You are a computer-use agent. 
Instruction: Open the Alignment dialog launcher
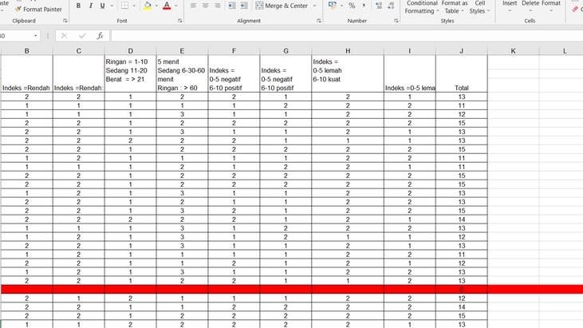point(319,21)
